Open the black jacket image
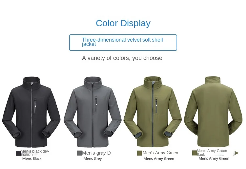Image resolution: width=246 pixels, height=169 pixels. tap(31, 112)
